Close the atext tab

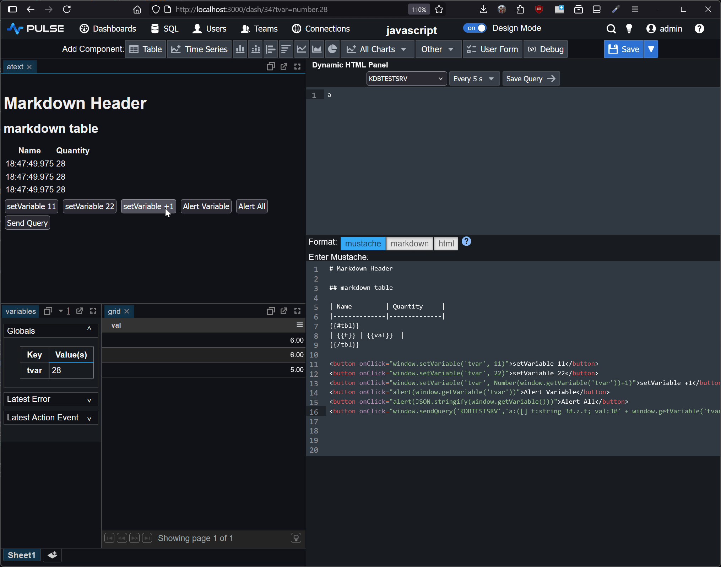click(29, 67)
